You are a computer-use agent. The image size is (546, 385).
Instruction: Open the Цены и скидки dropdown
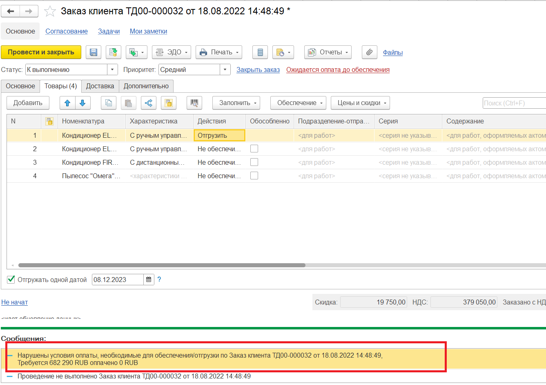[x=360, y=103]
